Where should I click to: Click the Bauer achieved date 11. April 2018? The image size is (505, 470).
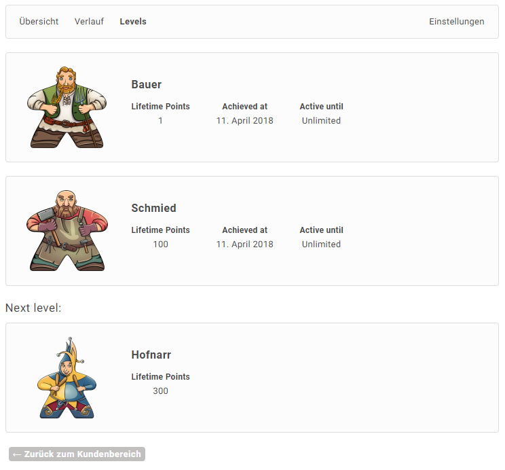click(244, 121)
